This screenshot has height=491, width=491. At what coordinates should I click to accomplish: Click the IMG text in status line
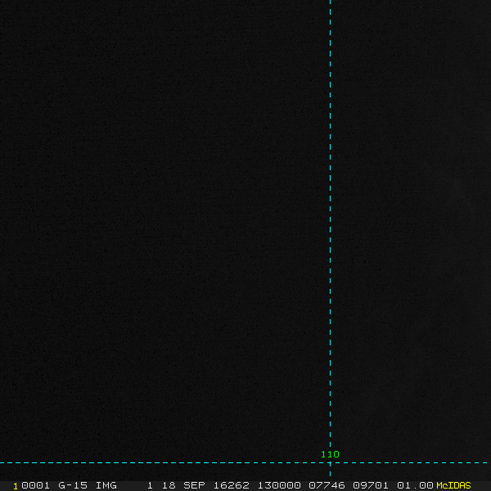pyautogui.click(x=106, y=485)
